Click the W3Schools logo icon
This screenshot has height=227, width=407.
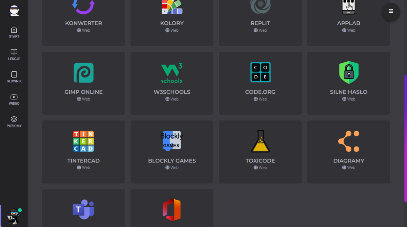coord(172,73)
